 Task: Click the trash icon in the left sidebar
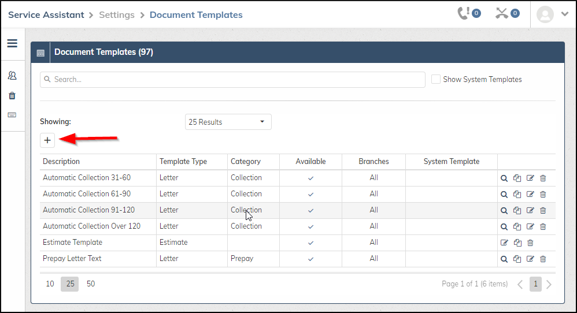point(12,95)
